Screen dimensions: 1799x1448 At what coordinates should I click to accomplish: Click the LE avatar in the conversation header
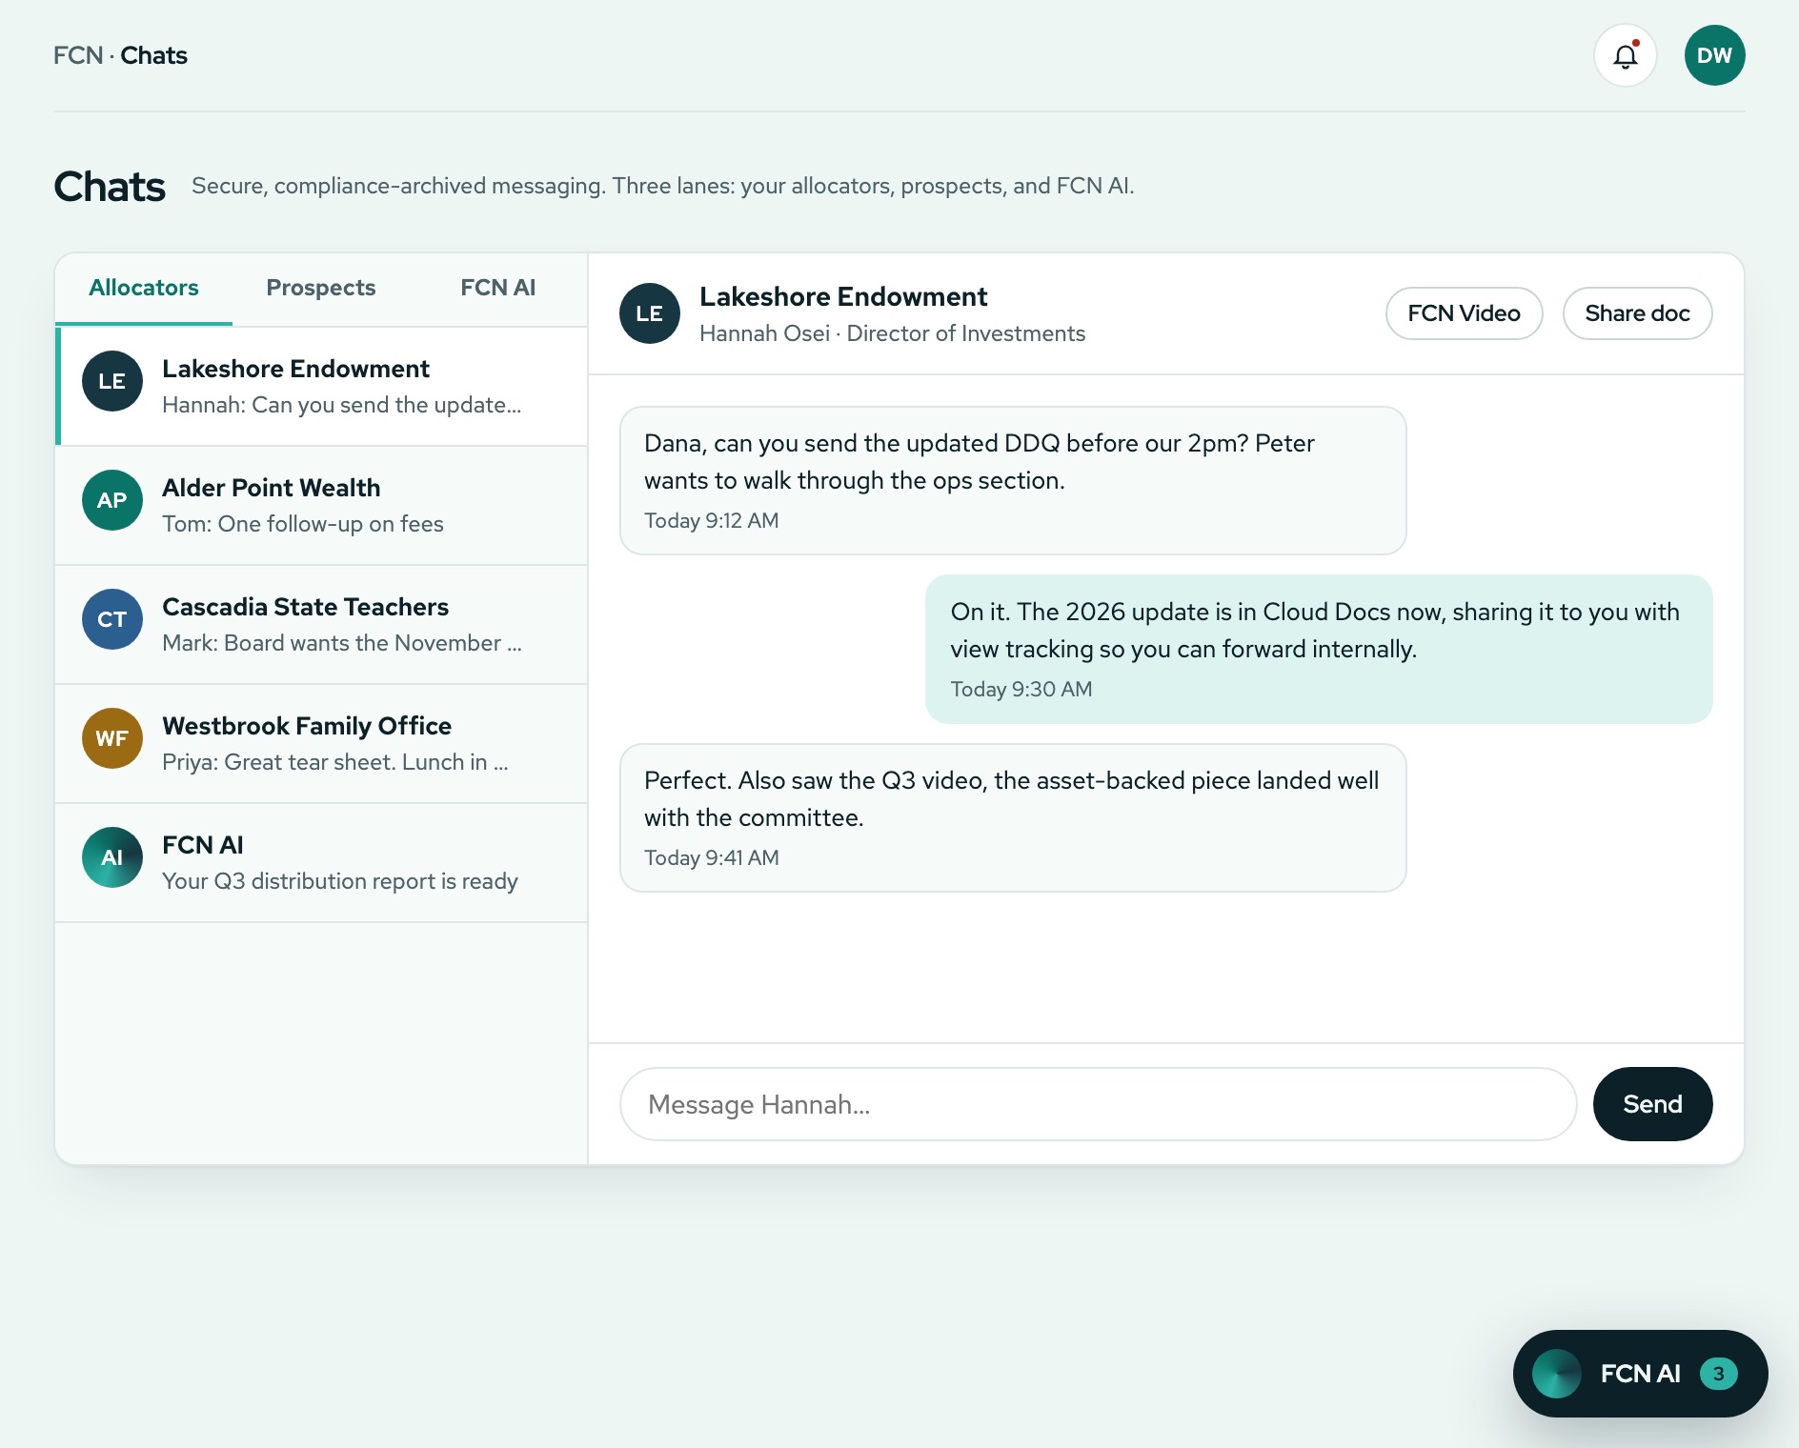click(x=650, y=313)
